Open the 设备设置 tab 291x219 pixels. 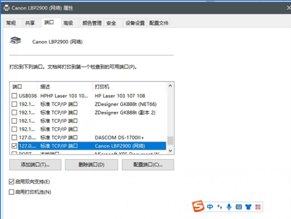[135, 23]
